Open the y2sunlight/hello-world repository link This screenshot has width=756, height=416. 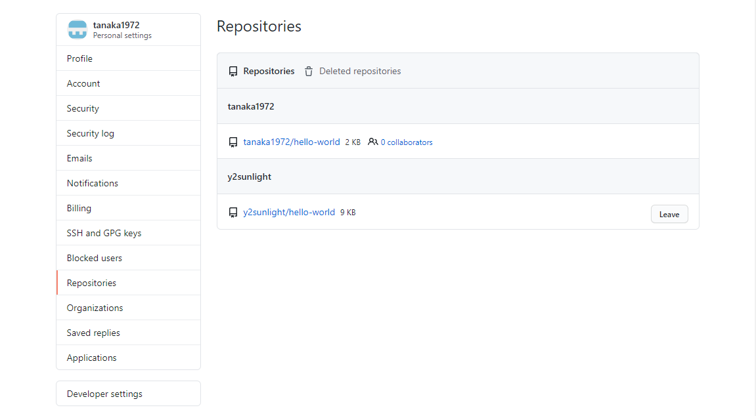289,213
